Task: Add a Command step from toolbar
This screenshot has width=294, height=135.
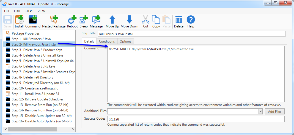Action: (x=33, y=22)
